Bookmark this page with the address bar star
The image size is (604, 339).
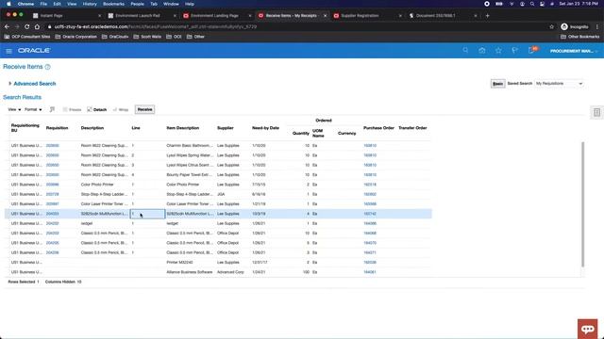(x=551, y=26)
